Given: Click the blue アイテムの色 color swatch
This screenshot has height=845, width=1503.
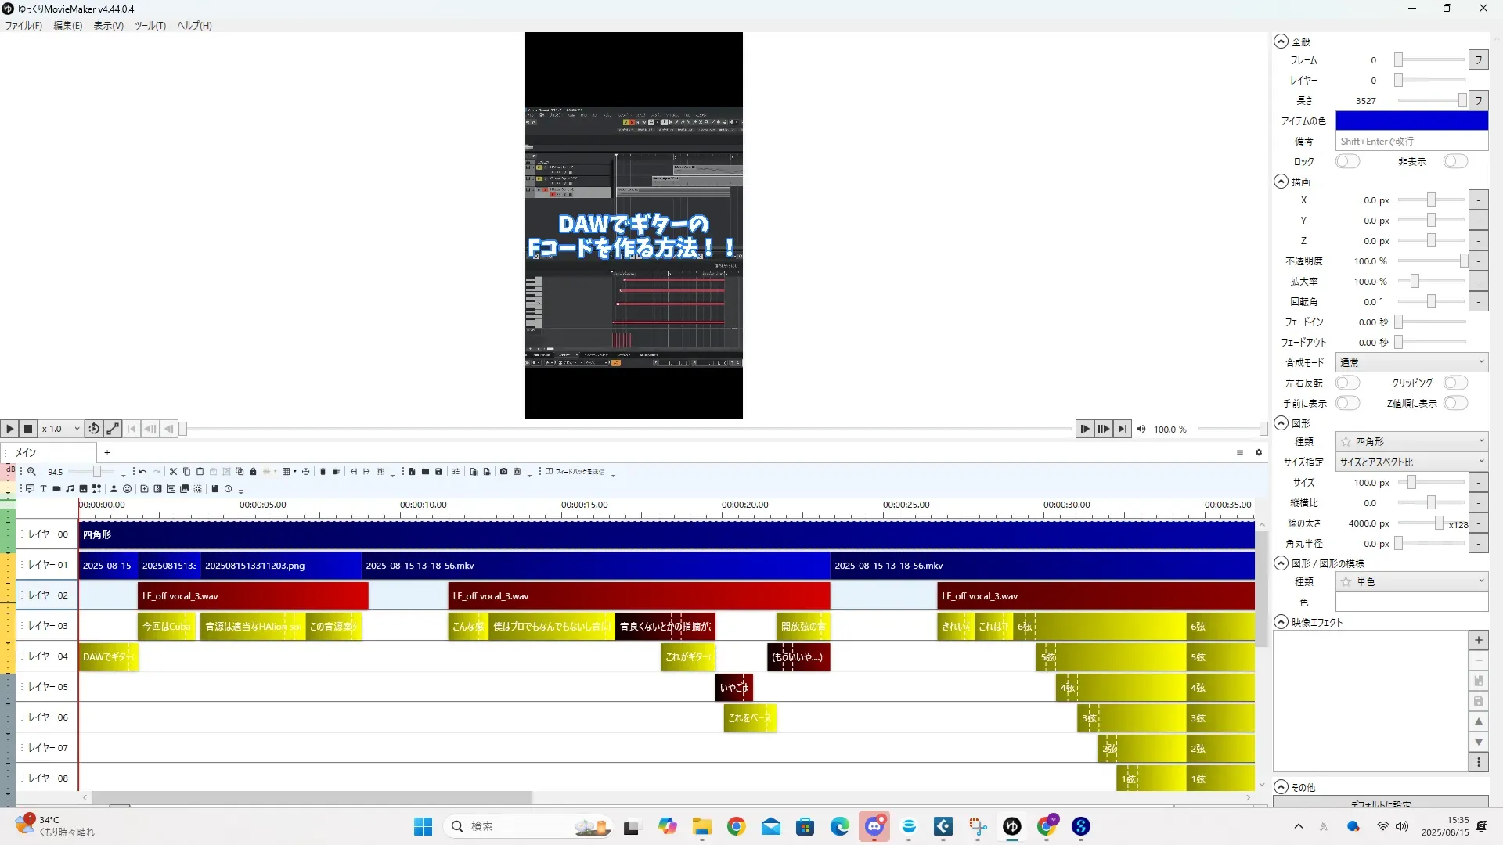Looking at the screenshot, I should coord(1411,120).
